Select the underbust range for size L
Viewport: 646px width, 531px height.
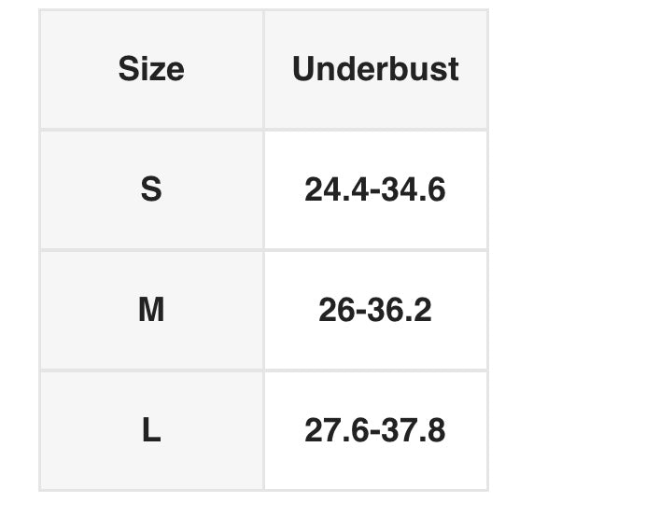(x=375, y=430)
